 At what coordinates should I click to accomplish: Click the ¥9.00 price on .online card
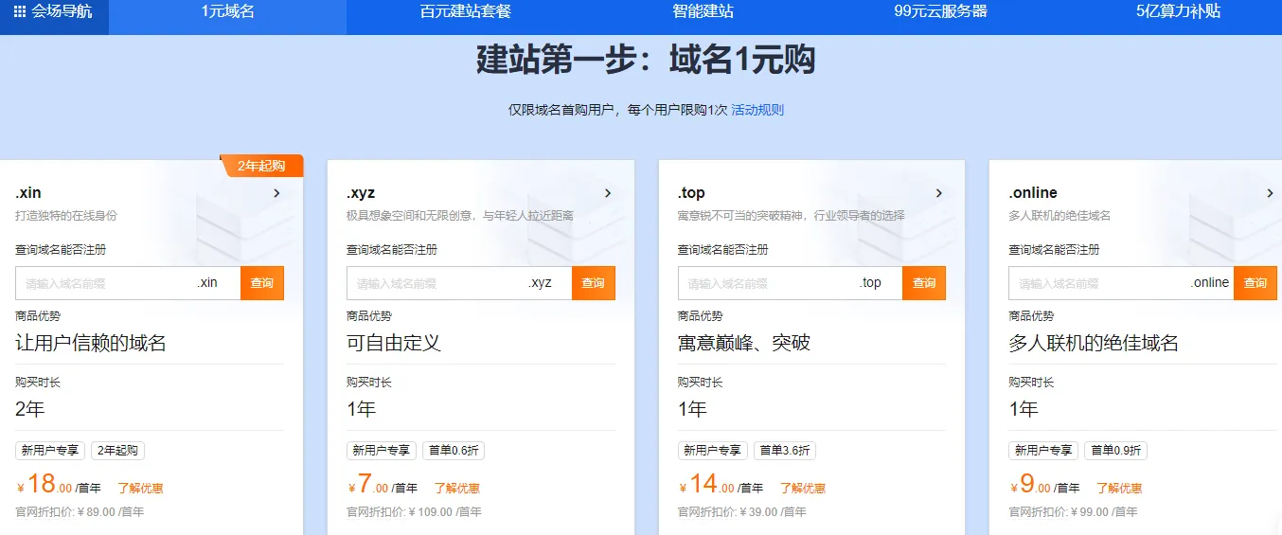(1031, 485)
